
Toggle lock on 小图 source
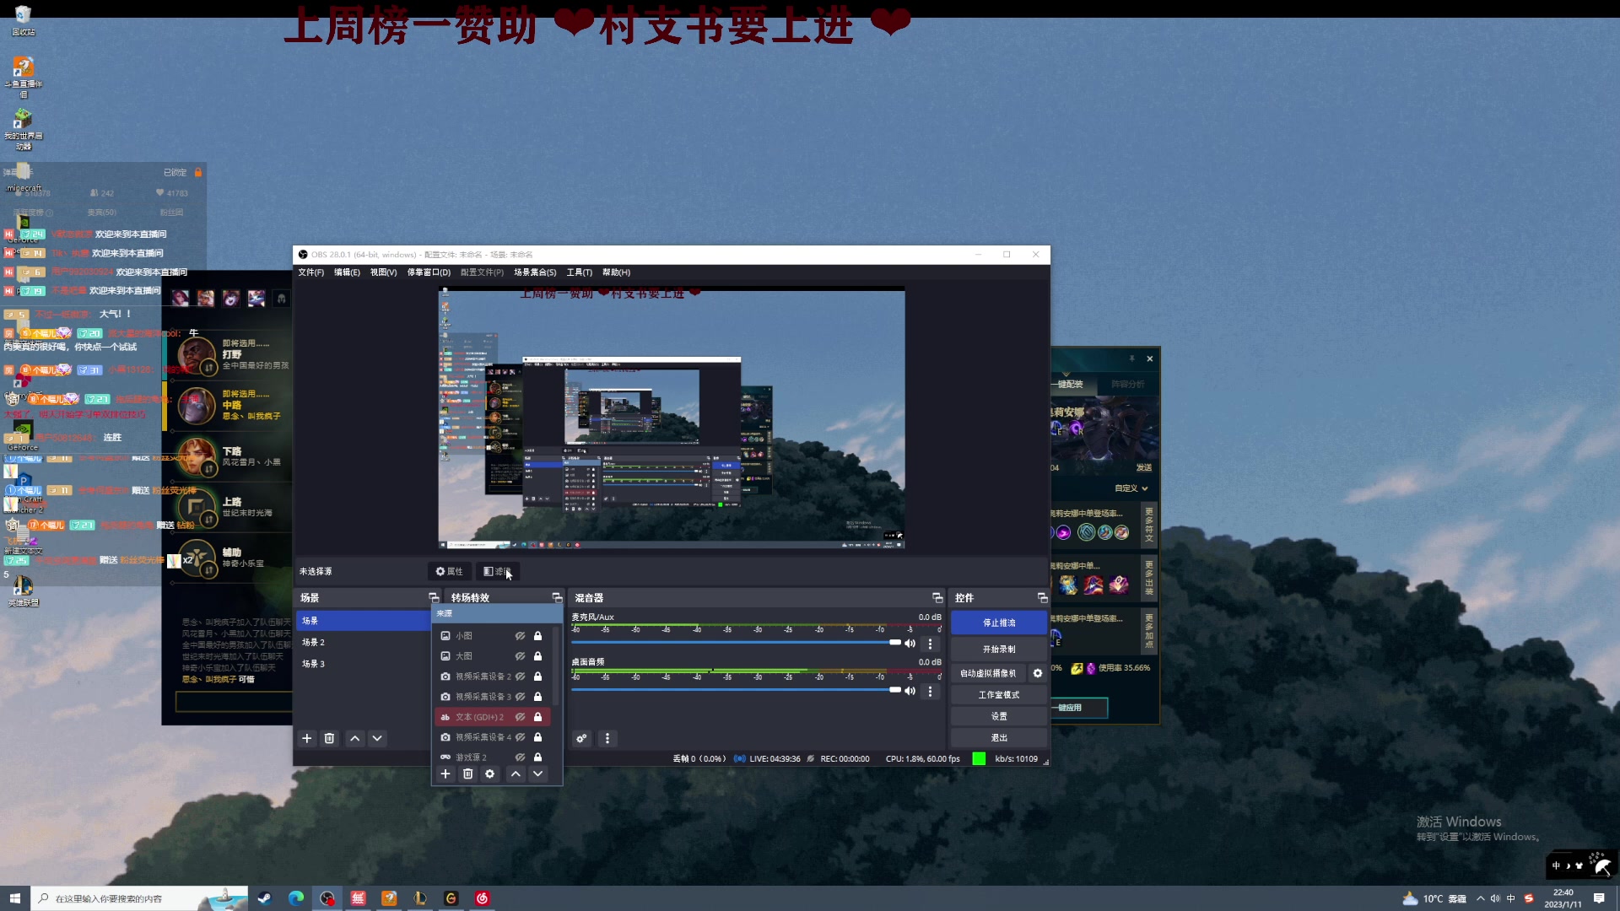(537, 636)
